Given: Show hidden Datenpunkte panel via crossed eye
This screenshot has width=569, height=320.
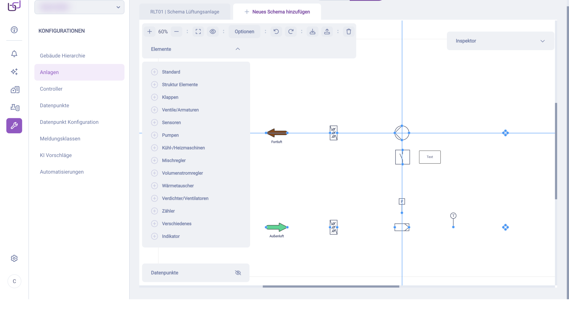Looking at the screenshot, I should [x=238, y=273].
